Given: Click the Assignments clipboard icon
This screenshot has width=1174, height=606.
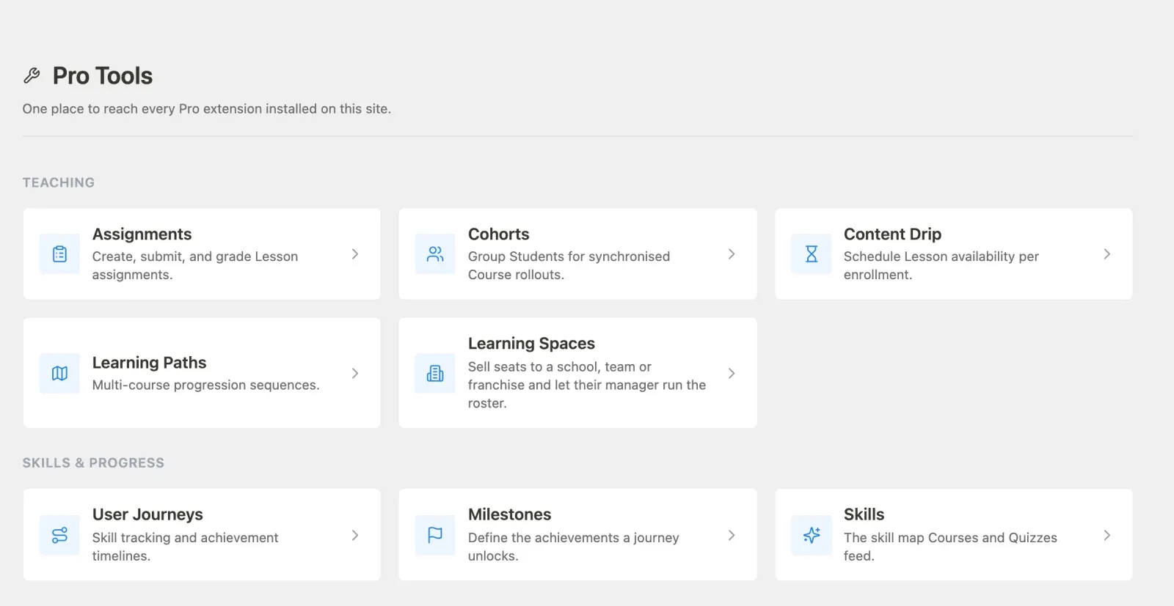Looking at the screenshot, I should [59, 254].
